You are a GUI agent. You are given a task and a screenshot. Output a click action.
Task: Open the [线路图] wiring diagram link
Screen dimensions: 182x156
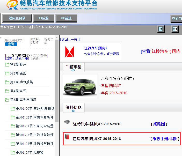159,124
